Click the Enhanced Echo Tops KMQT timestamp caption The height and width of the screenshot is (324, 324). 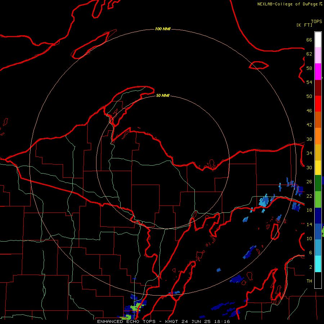pyautogui.click(x=163, y=321)
